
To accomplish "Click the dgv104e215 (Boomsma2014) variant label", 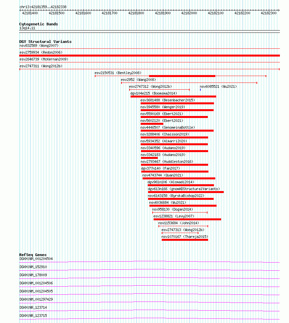I will [154, 93].
